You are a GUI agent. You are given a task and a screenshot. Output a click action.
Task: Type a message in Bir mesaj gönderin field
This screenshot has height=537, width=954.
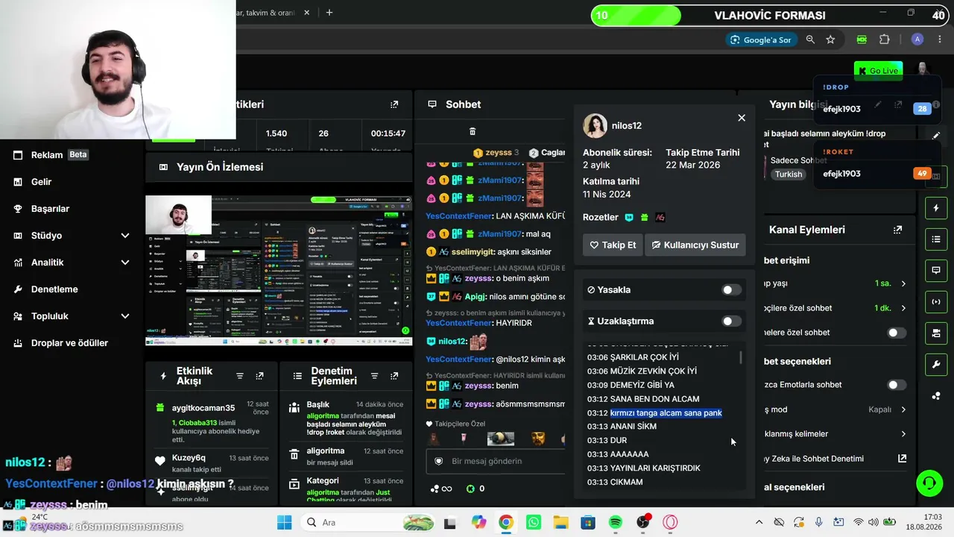[496, 461]
